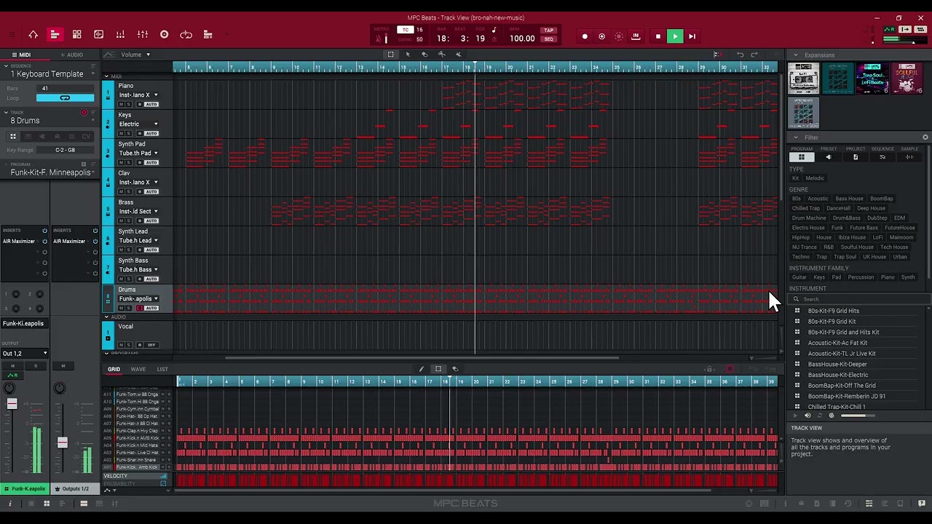Viewport: 932px width, 524px height.
Task: Click the overdub button
Action: (x=601, y=36)
